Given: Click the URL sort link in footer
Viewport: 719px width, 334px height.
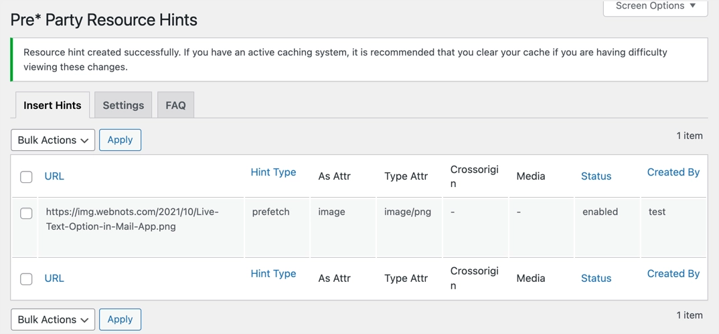Looking at the screenshot, I should point(54,278).
